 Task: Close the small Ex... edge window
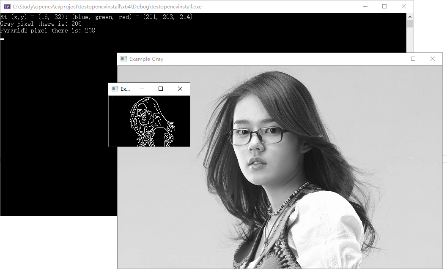tap(180, 89)
